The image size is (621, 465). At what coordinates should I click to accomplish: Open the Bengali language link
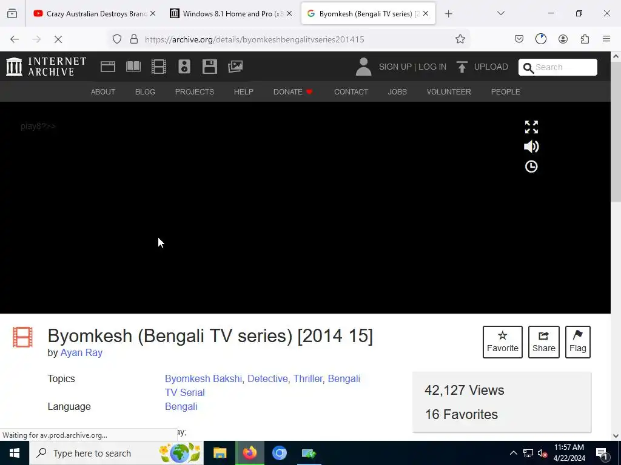pyautogui.click(x=181, y=406)
